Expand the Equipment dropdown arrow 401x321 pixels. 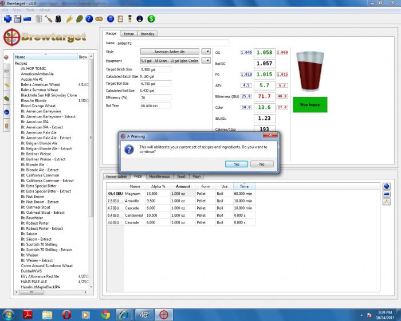[x=206, y=61]
